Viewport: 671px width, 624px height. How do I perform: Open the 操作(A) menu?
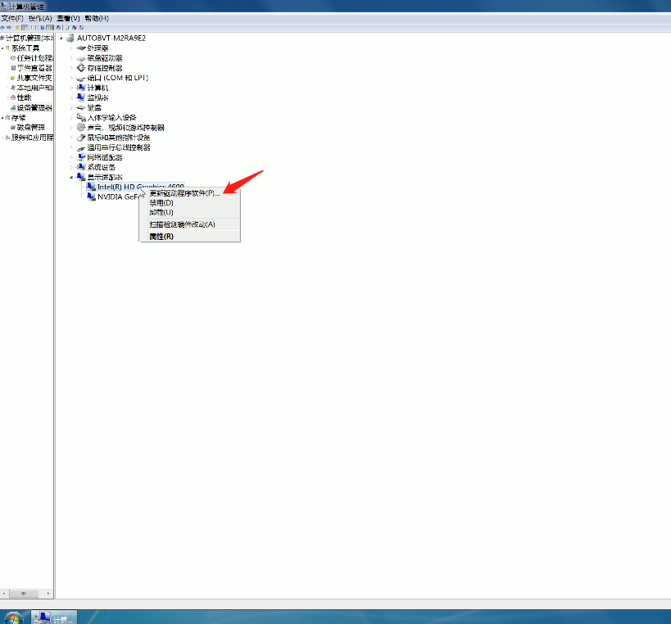tap(40, 18)
